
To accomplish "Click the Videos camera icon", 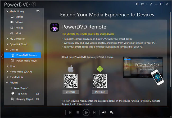I will (x=12, y=22).
